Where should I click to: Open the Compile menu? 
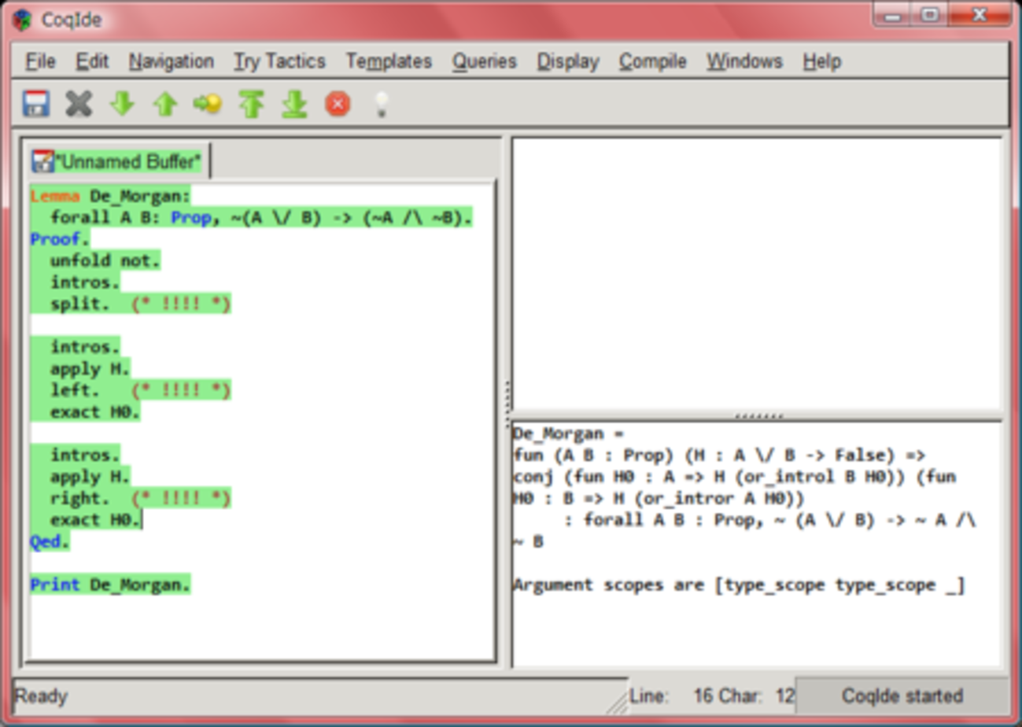tap(652, 61)
